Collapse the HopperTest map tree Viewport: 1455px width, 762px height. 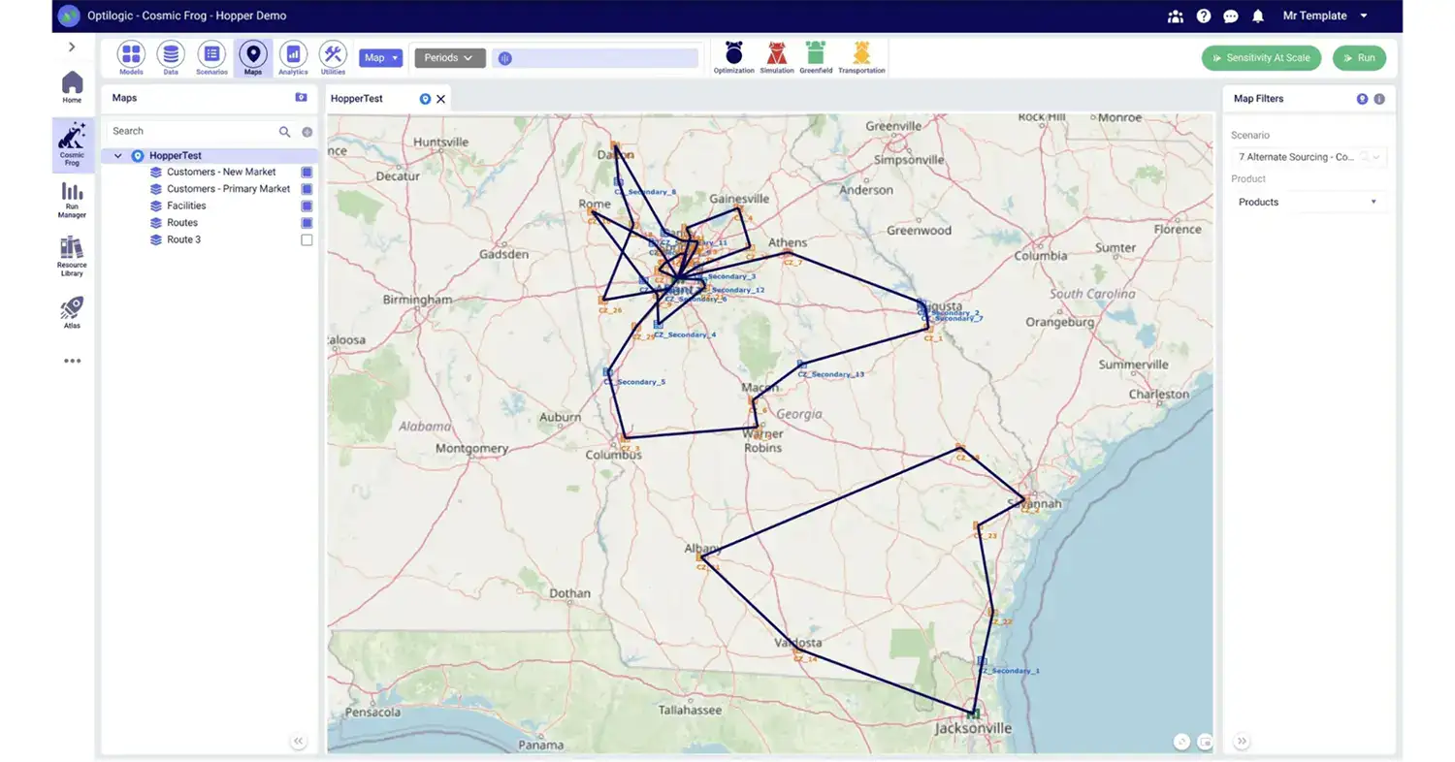pos(116,155)
